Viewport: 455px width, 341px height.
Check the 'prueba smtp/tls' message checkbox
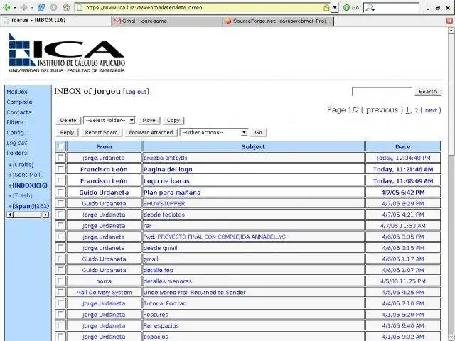coord(60,158)
